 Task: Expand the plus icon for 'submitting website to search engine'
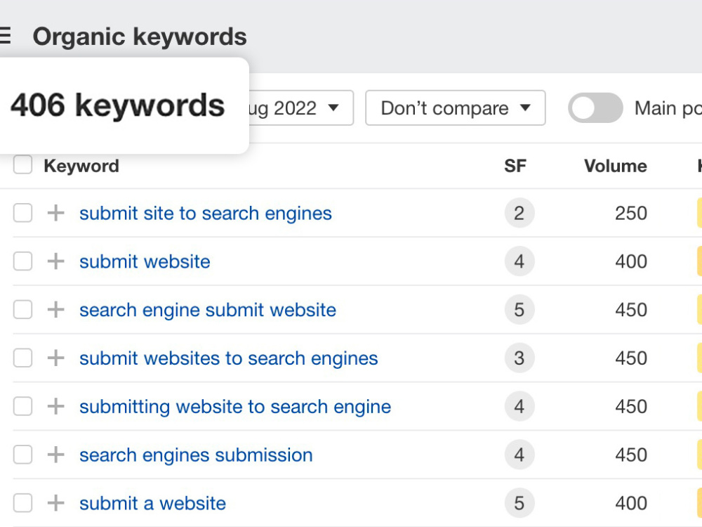(x=56, y=406)
